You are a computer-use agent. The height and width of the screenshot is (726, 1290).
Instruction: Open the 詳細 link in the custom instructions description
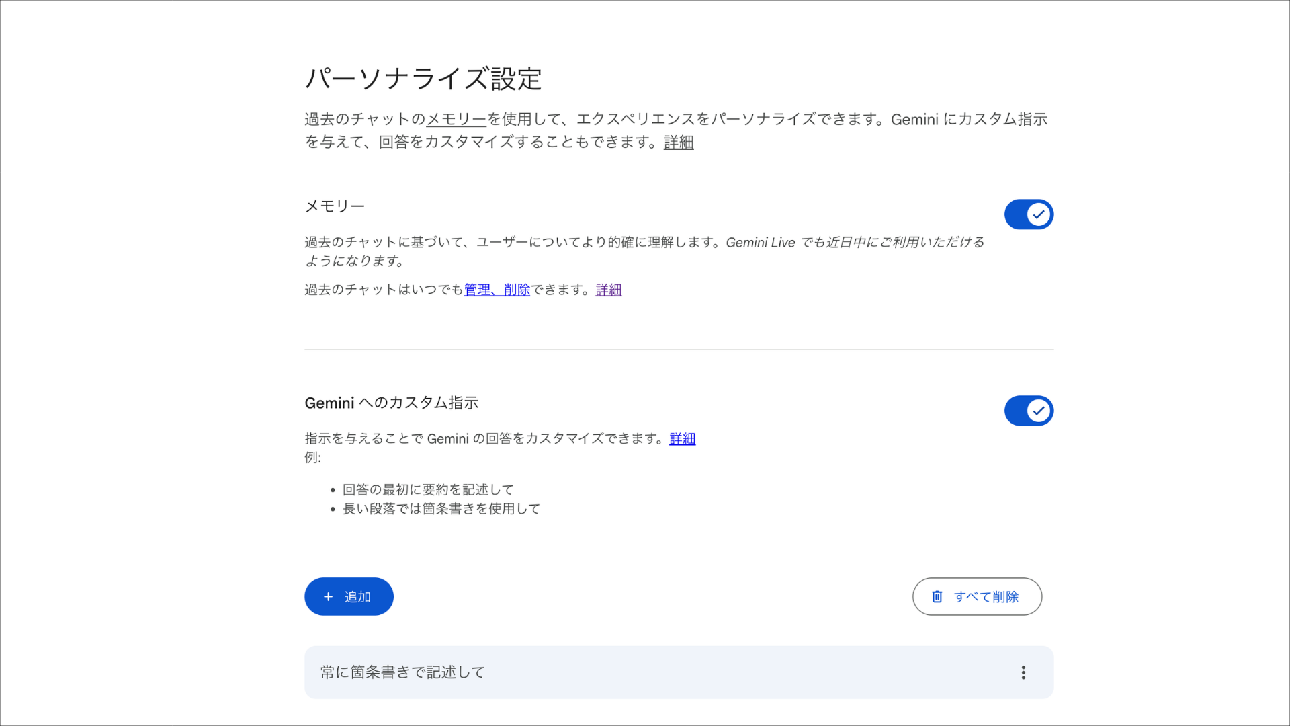pyautogui.click(x=683, y=439)
